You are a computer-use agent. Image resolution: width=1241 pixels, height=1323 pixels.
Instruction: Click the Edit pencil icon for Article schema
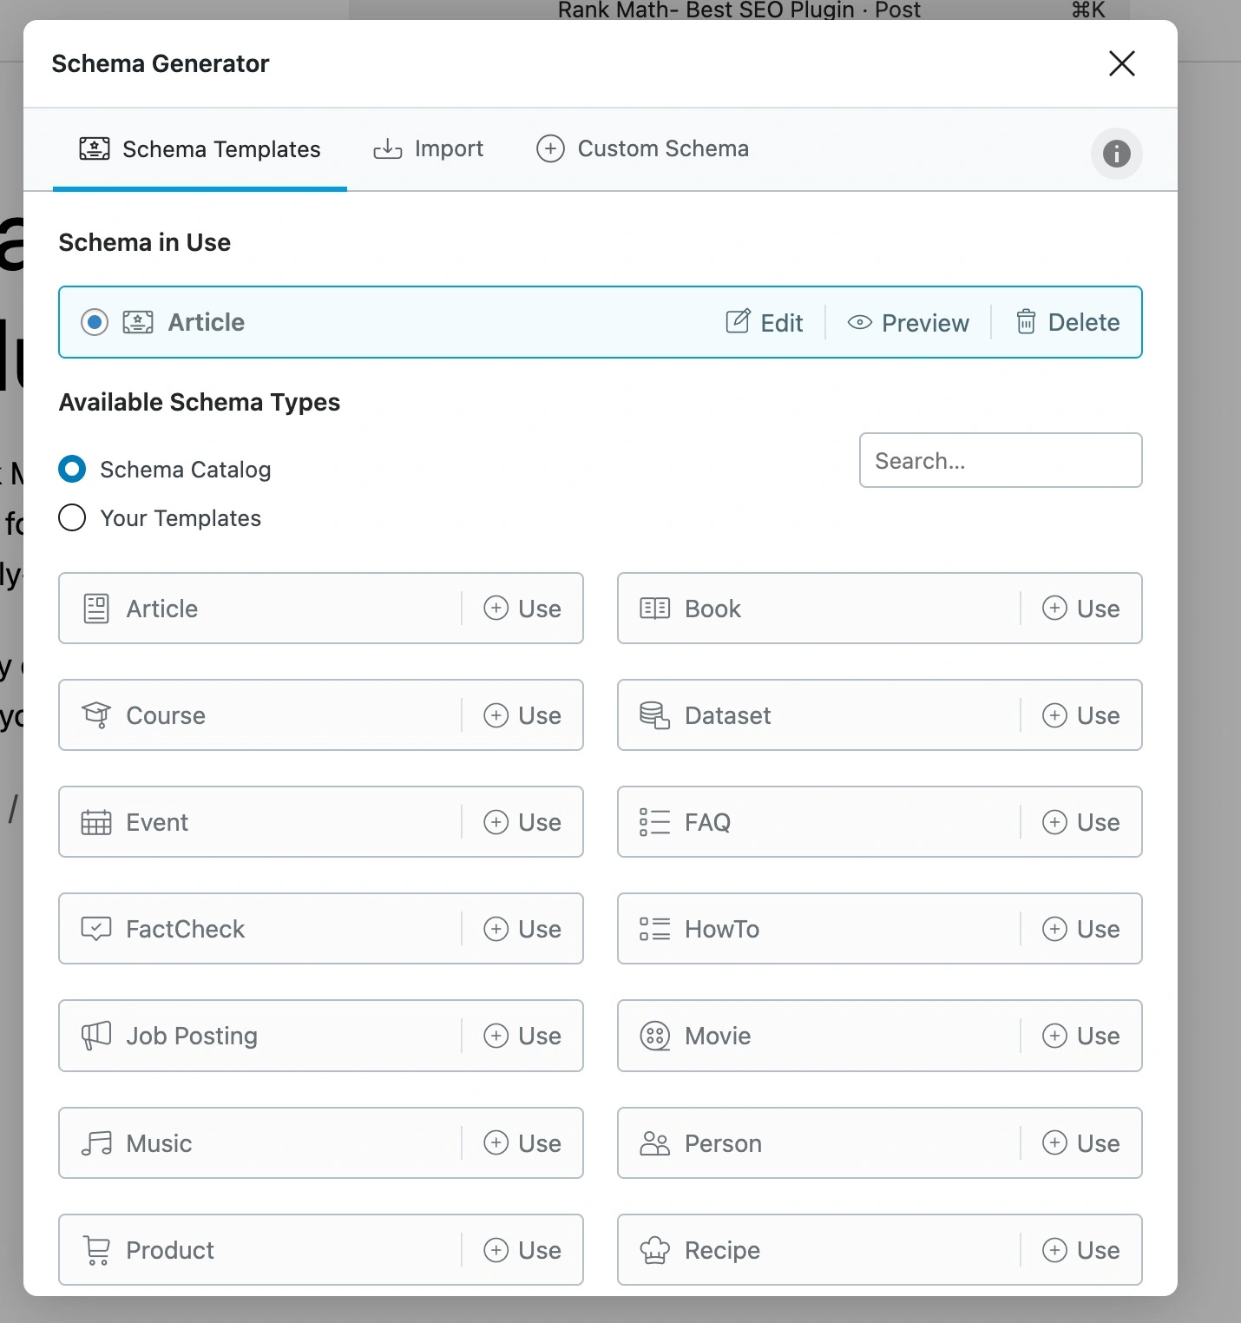pos(738,322)
